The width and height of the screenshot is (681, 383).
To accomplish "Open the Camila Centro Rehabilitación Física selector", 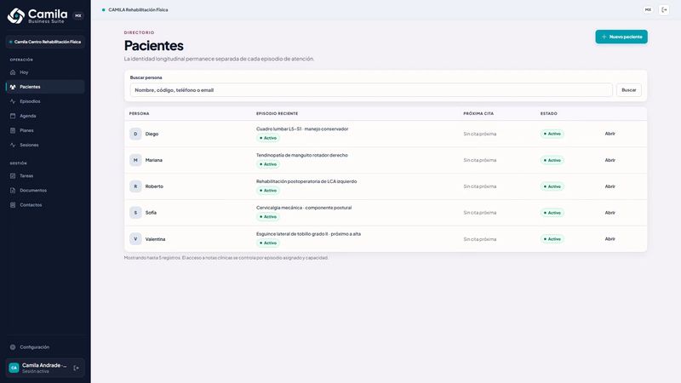I will [x=45, y=42].
